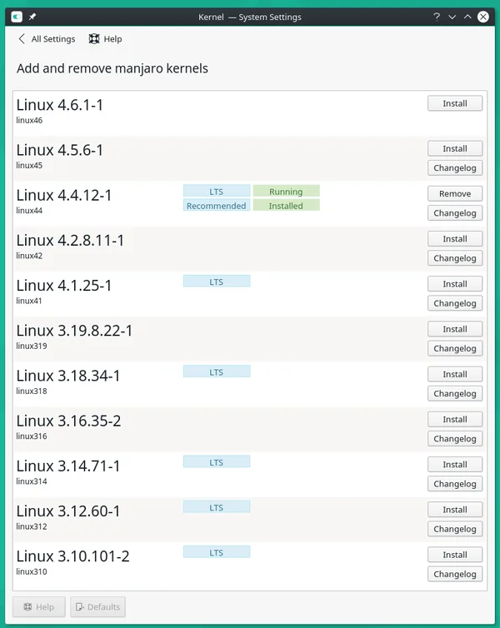The width and height of the screenshot is (500, 628).
Task: Install the Linux 3.10.101-2 kernel
Action: click(454, 555)
